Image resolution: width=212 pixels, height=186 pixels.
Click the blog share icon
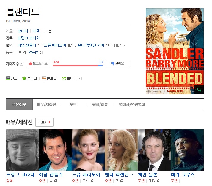pyautogui.click(x=44, y=78)
